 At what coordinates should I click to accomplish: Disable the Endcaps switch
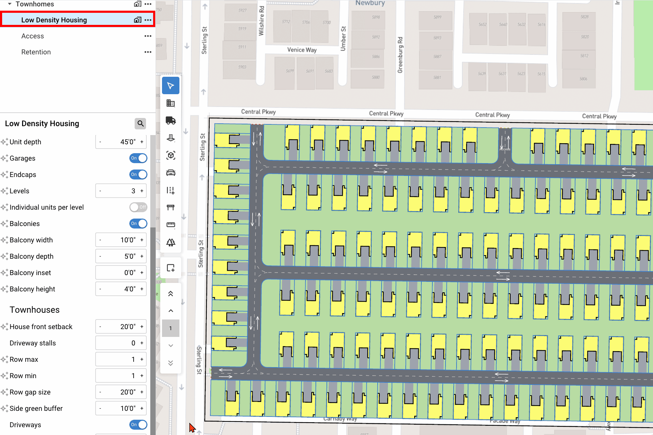pyautogui.click(x=138, y=174)
